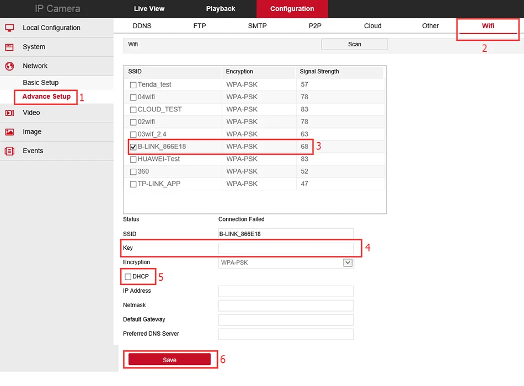Check the Tenda_test network checkbox
Image resolution: width=524 pixels, height=386 pixels.
pyautogui.click(x=133, y=85)
